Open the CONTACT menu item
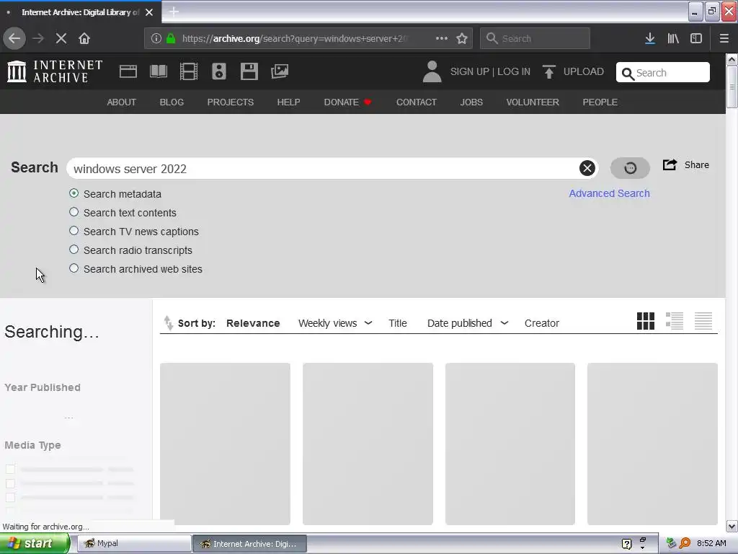 [416, 102]
